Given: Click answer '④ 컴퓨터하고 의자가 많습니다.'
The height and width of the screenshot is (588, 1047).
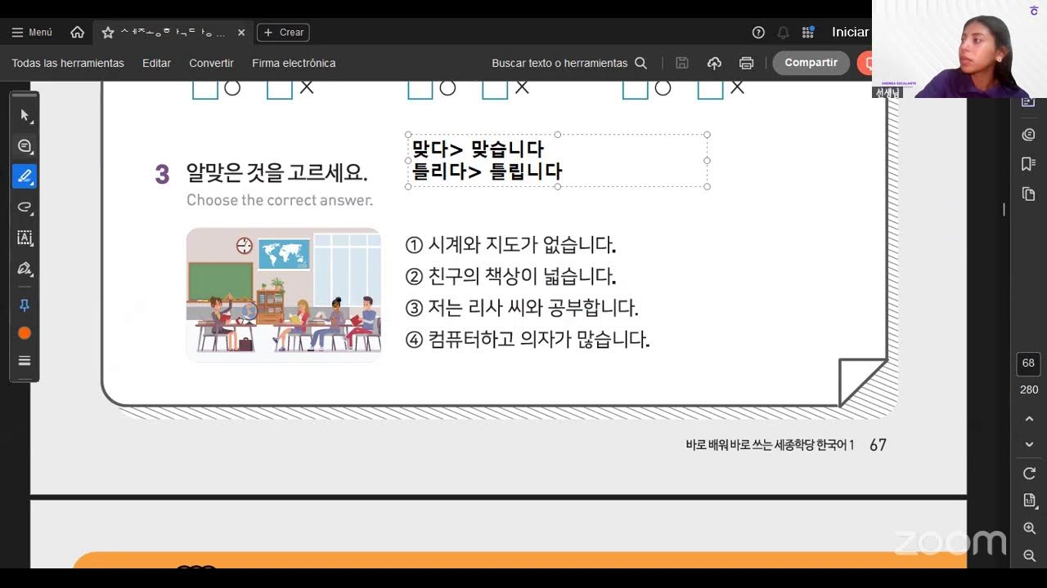Looking at the screenshot, I should [528, 340].
